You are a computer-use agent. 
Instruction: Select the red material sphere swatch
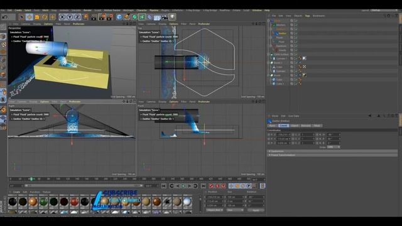pos(74,202)
